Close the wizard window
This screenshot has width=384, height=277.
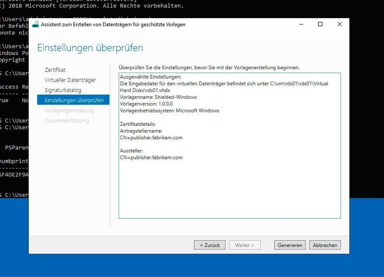point(339,24)
